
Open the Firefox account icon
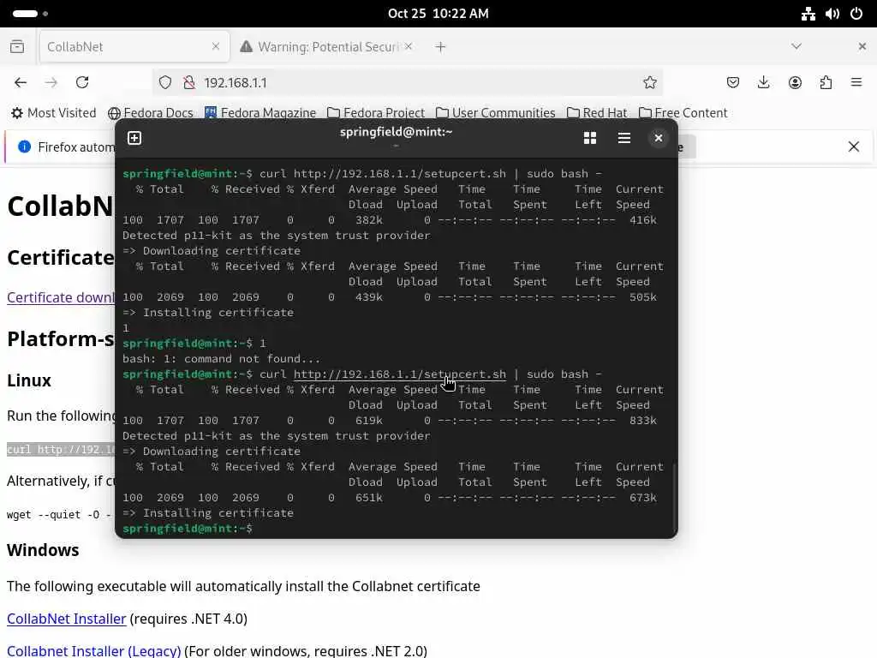[795, 83]
